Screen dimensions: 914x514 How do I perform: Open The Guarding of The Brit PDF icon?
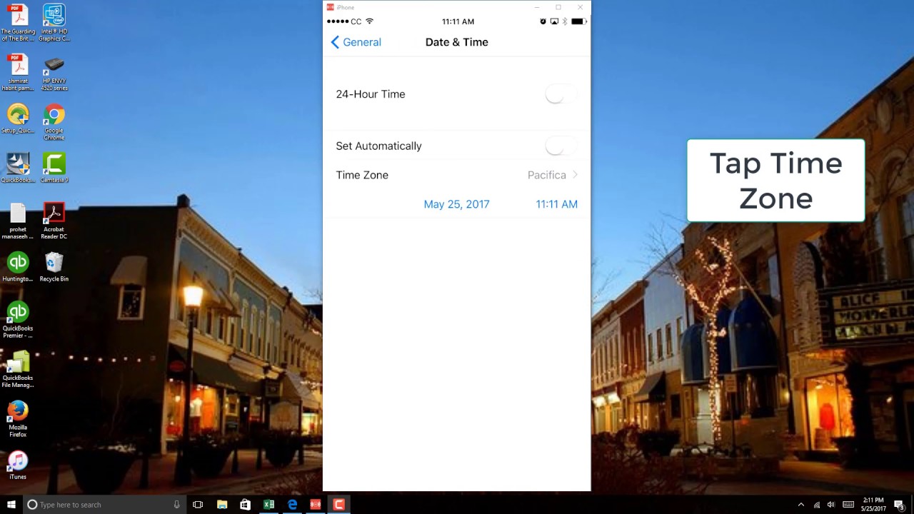click(x=18, y=23)
